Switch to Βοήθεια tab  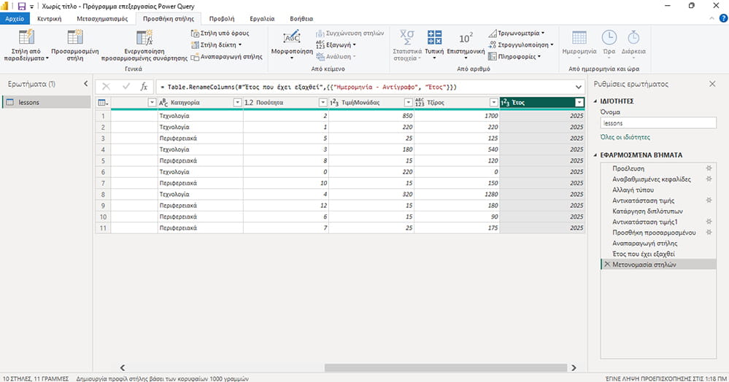[x=301, y=18]
